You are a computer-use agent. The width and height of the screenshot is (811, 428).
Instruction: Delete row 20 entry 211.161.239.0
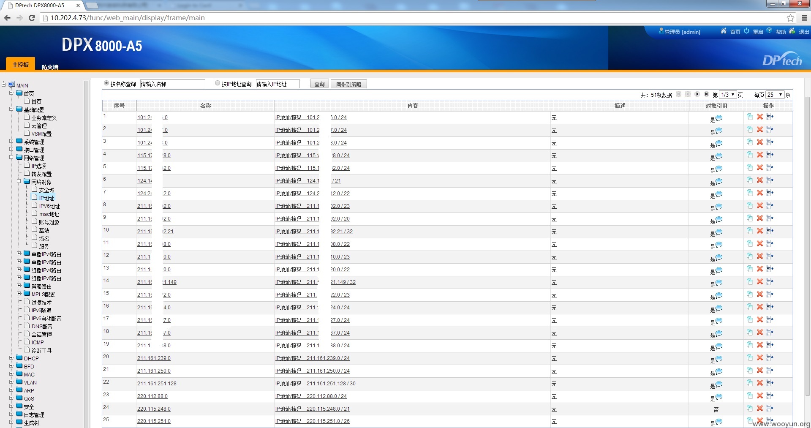point(759,358)
